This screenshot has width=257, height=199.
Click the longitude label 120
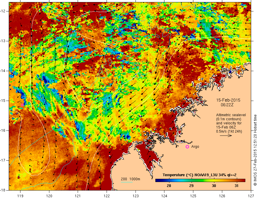click(49, 196)
